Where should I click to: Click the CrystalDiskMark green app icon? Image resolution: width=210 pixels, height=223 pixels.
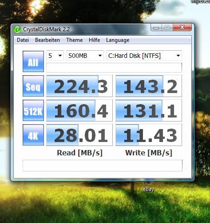pos(17,29)
